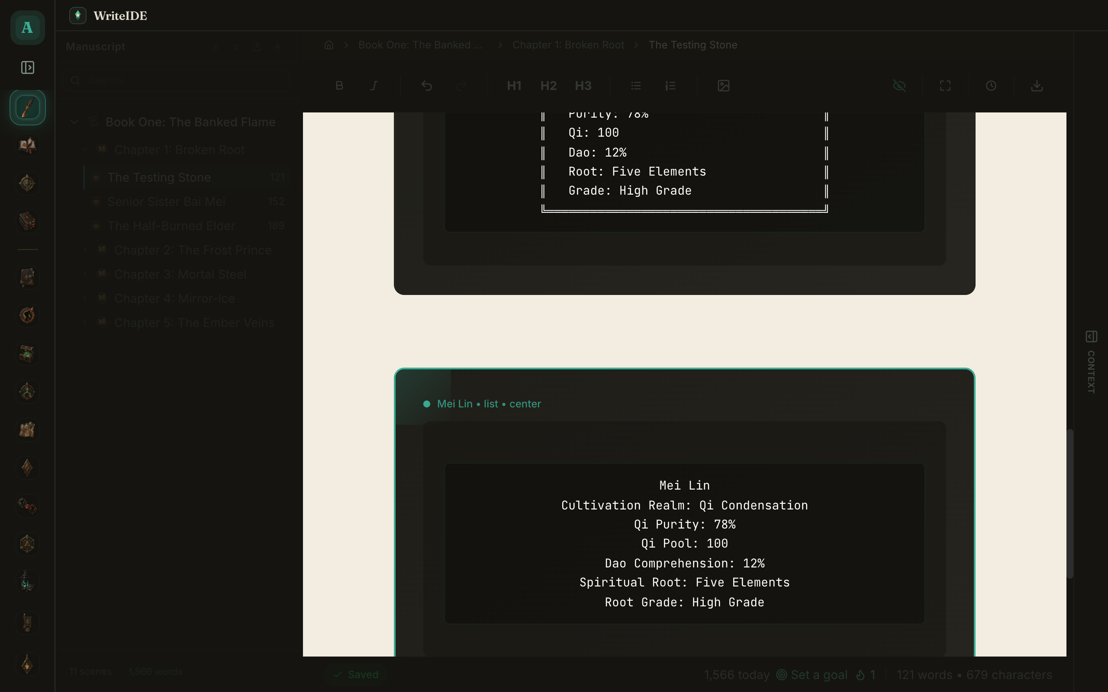Insert an image using the toolbar icon

723,86
